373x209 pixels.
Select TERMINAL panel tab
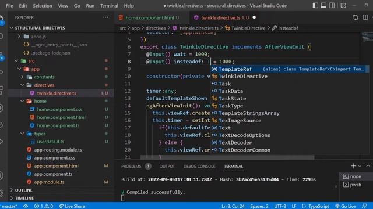point(233,167)
